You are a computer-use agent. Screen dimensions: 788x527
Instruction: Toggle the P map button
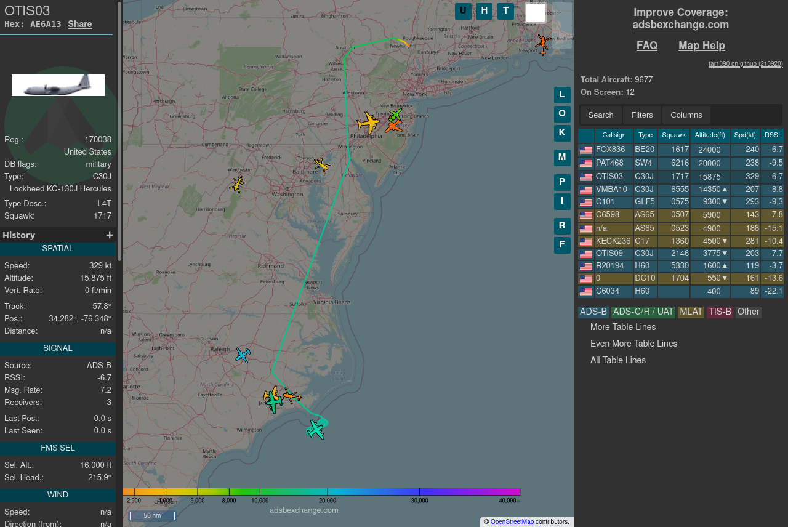[562, 182]
